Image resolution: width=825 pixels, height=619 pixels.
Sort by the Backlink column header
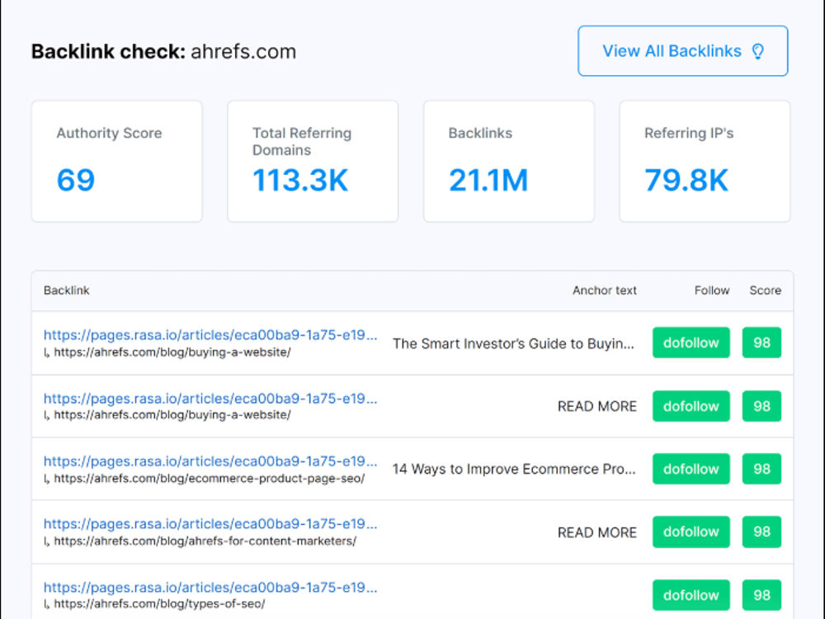point(67,291)
